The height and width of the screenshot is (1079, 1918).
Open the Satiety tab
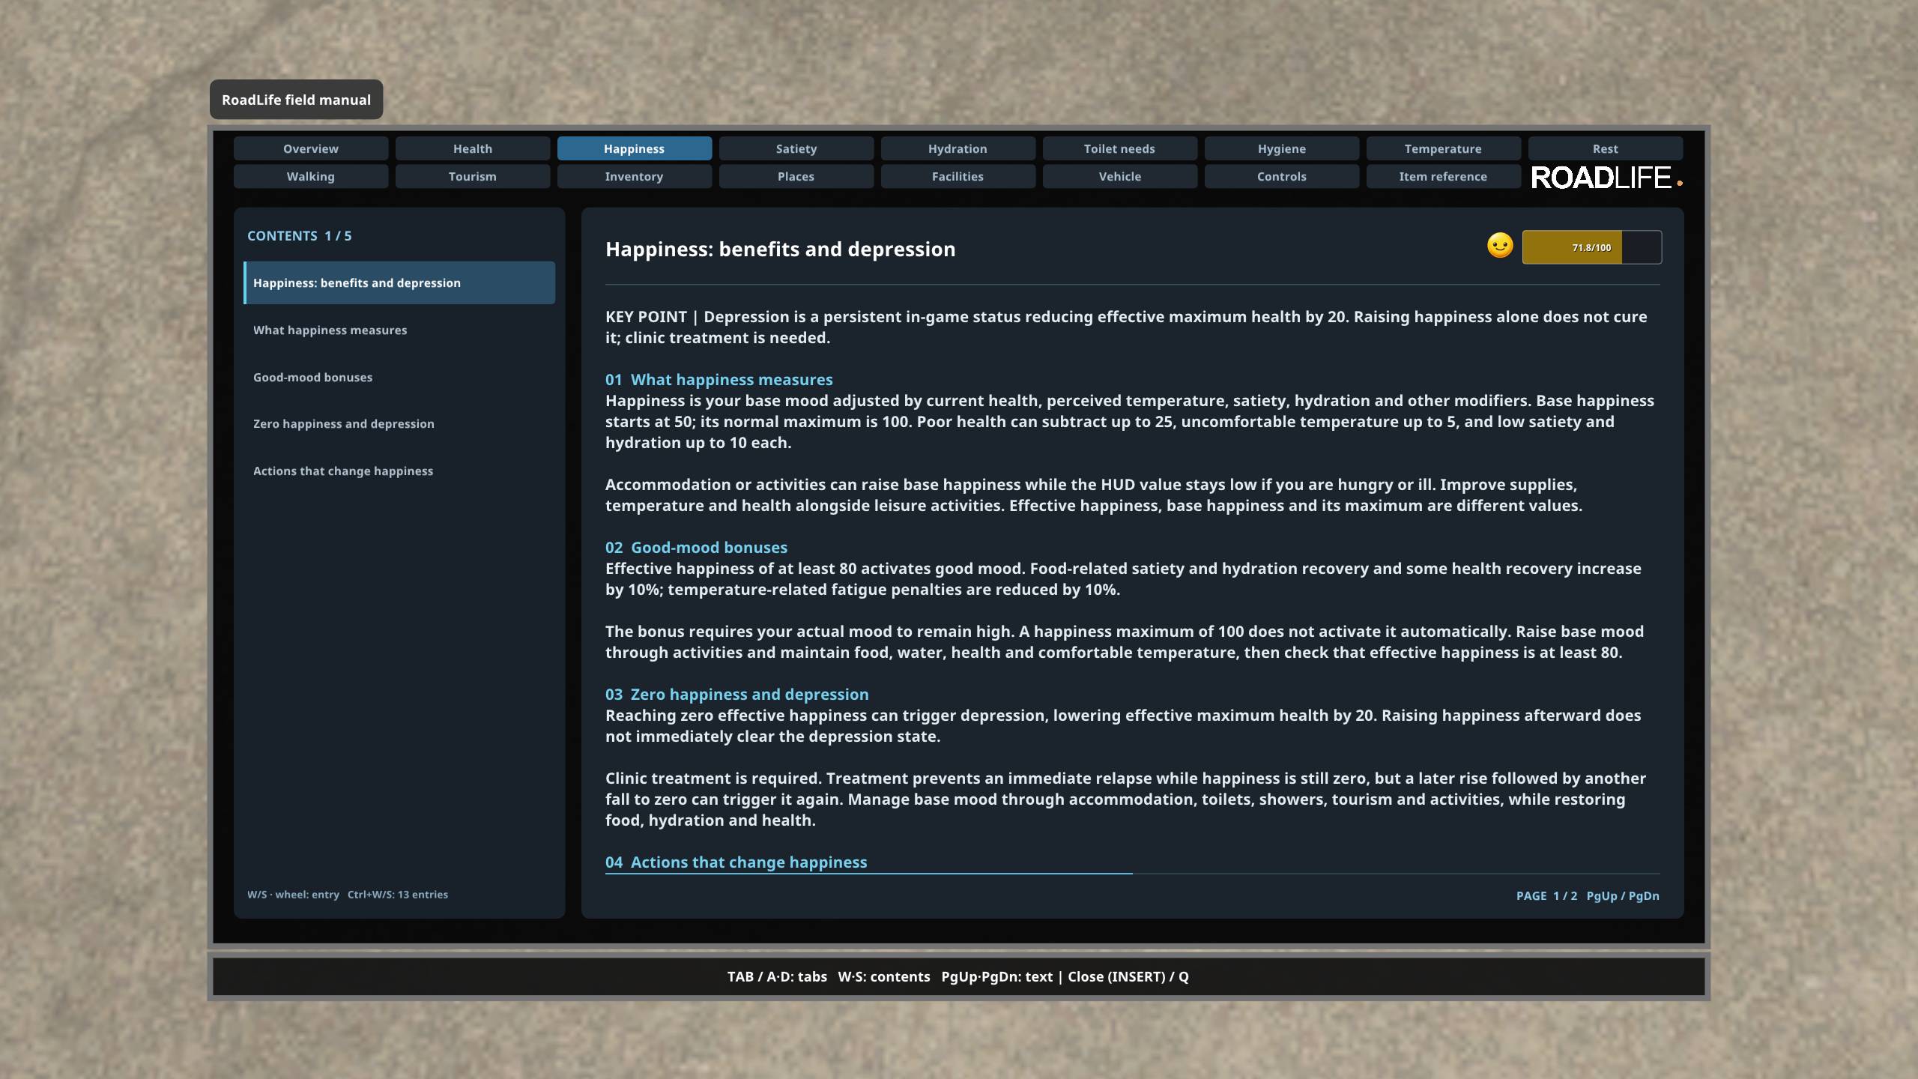[796, 148]
